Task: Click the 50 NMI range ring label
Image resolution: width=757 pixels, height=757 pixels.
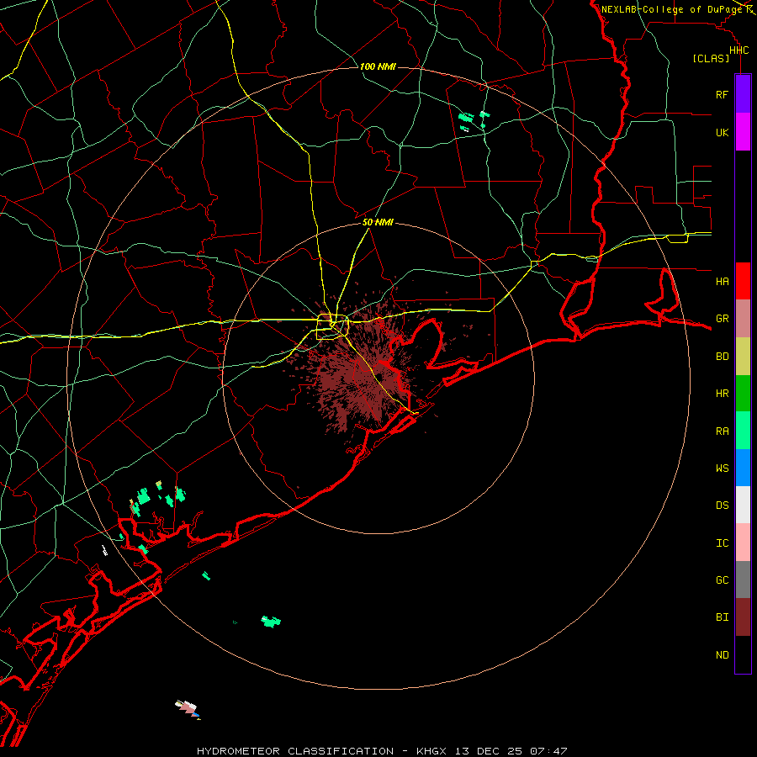Action: tap(378, 222)
